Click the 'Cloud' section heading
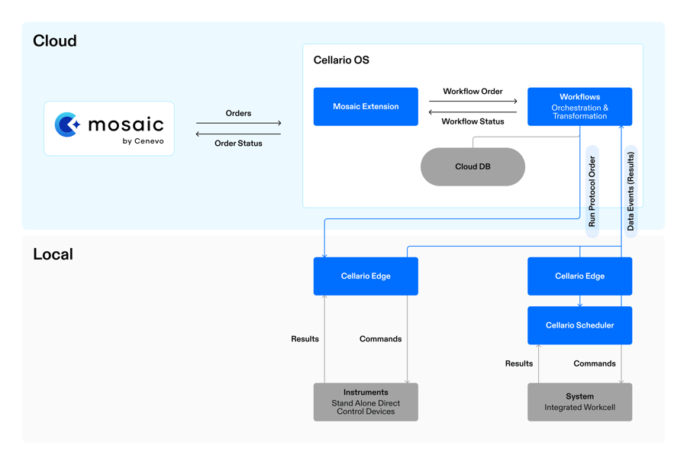The image size is (687, 465). click(x=55, y=40)
